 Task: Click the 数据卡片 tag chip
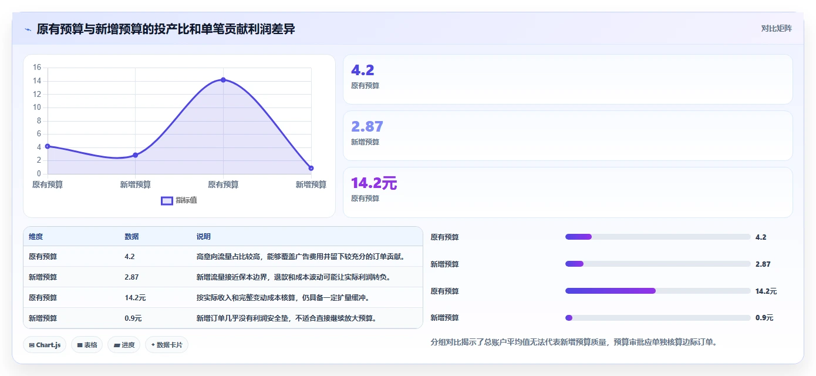click(166, 345)
